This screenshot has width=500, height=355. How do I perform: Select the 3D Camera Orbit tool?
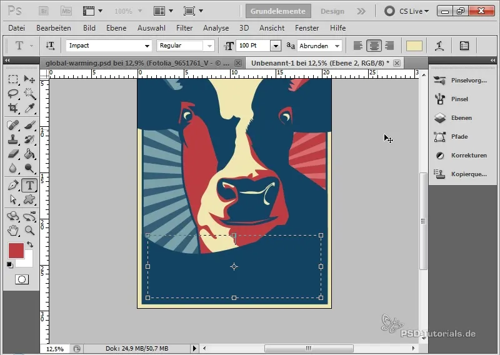(x=29, y=216)
